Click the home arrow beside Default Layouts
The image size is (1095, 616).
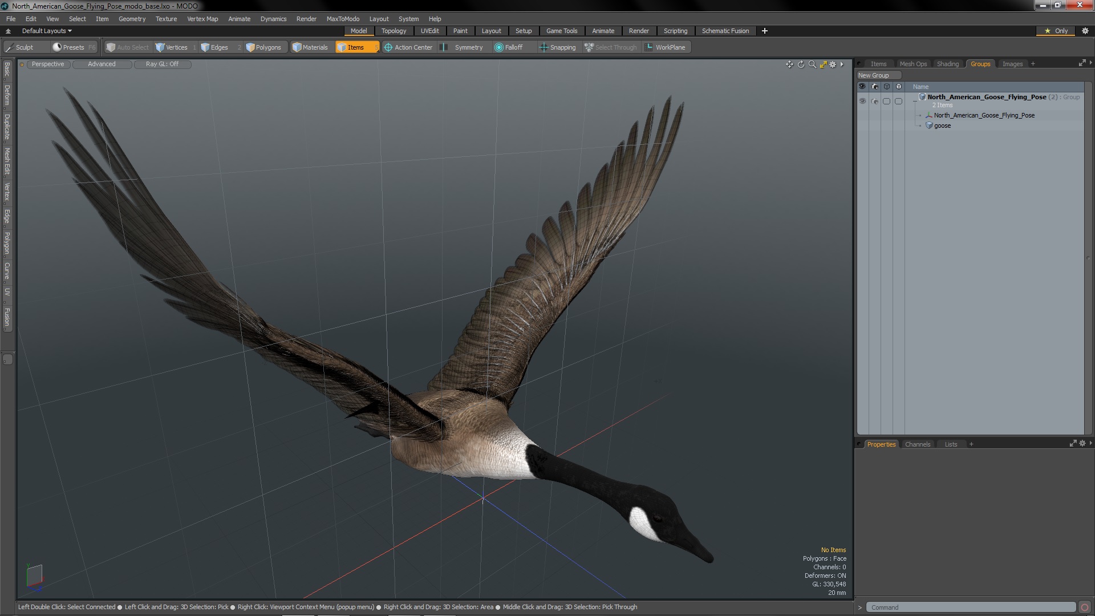[8, 31]
